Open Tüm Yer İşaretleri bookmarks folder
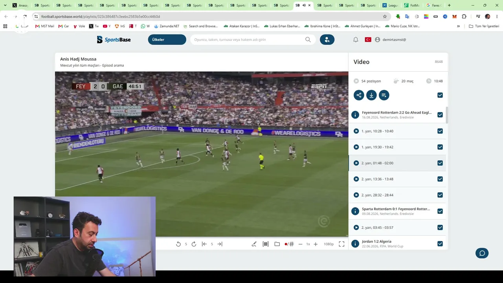The image size is (503, 283). pyautogui.click(x=484, y=26)
